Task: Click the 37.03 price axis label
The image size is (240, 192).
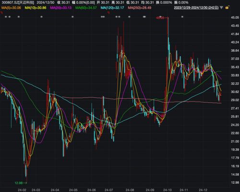Action: (x=235, y=59)
